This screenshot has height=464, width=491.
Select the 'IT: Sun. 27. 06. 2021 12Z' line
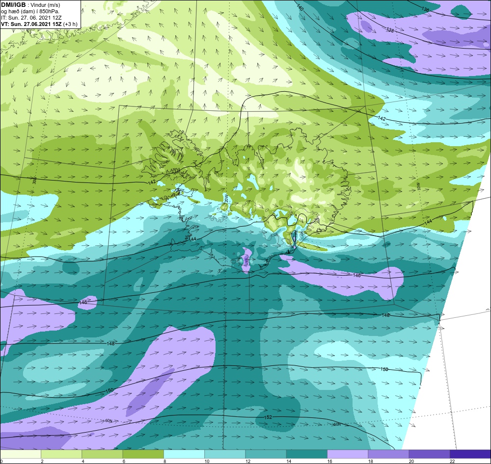pos(31,18)
